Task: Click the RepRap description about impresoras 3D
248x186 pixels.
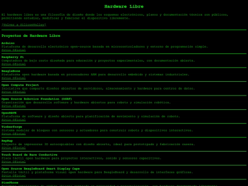Action: 98,144
